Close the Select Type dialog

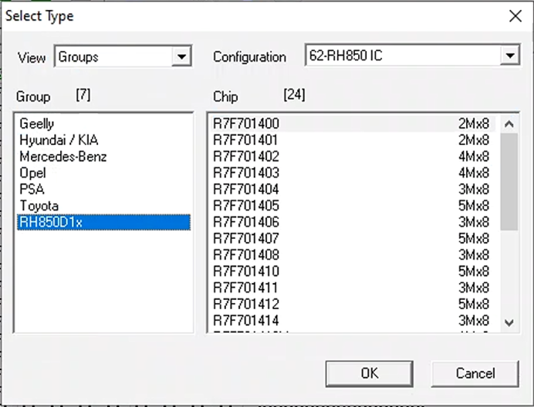[x=514, y=15]
